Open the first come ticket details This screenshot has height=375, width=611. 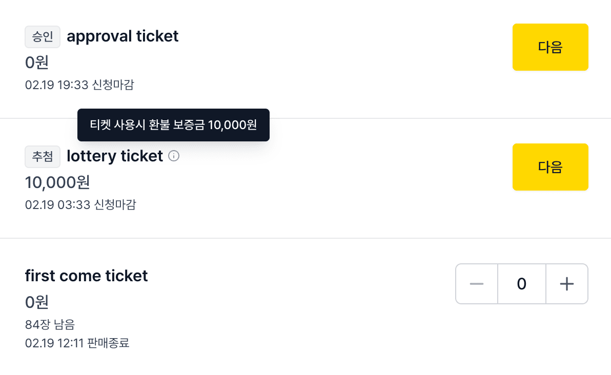[x=86, y=276]
